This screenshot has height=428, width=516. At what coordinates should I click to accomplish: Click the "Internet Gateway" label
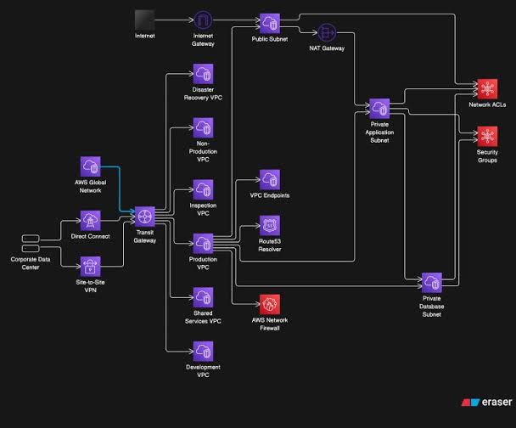(203, 40)
